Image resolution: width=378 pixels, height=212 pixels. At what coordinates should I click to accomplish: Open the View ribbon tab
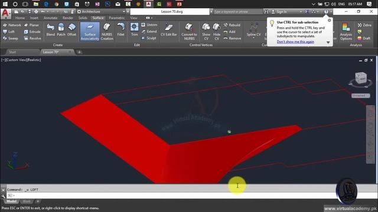point(133,18)
